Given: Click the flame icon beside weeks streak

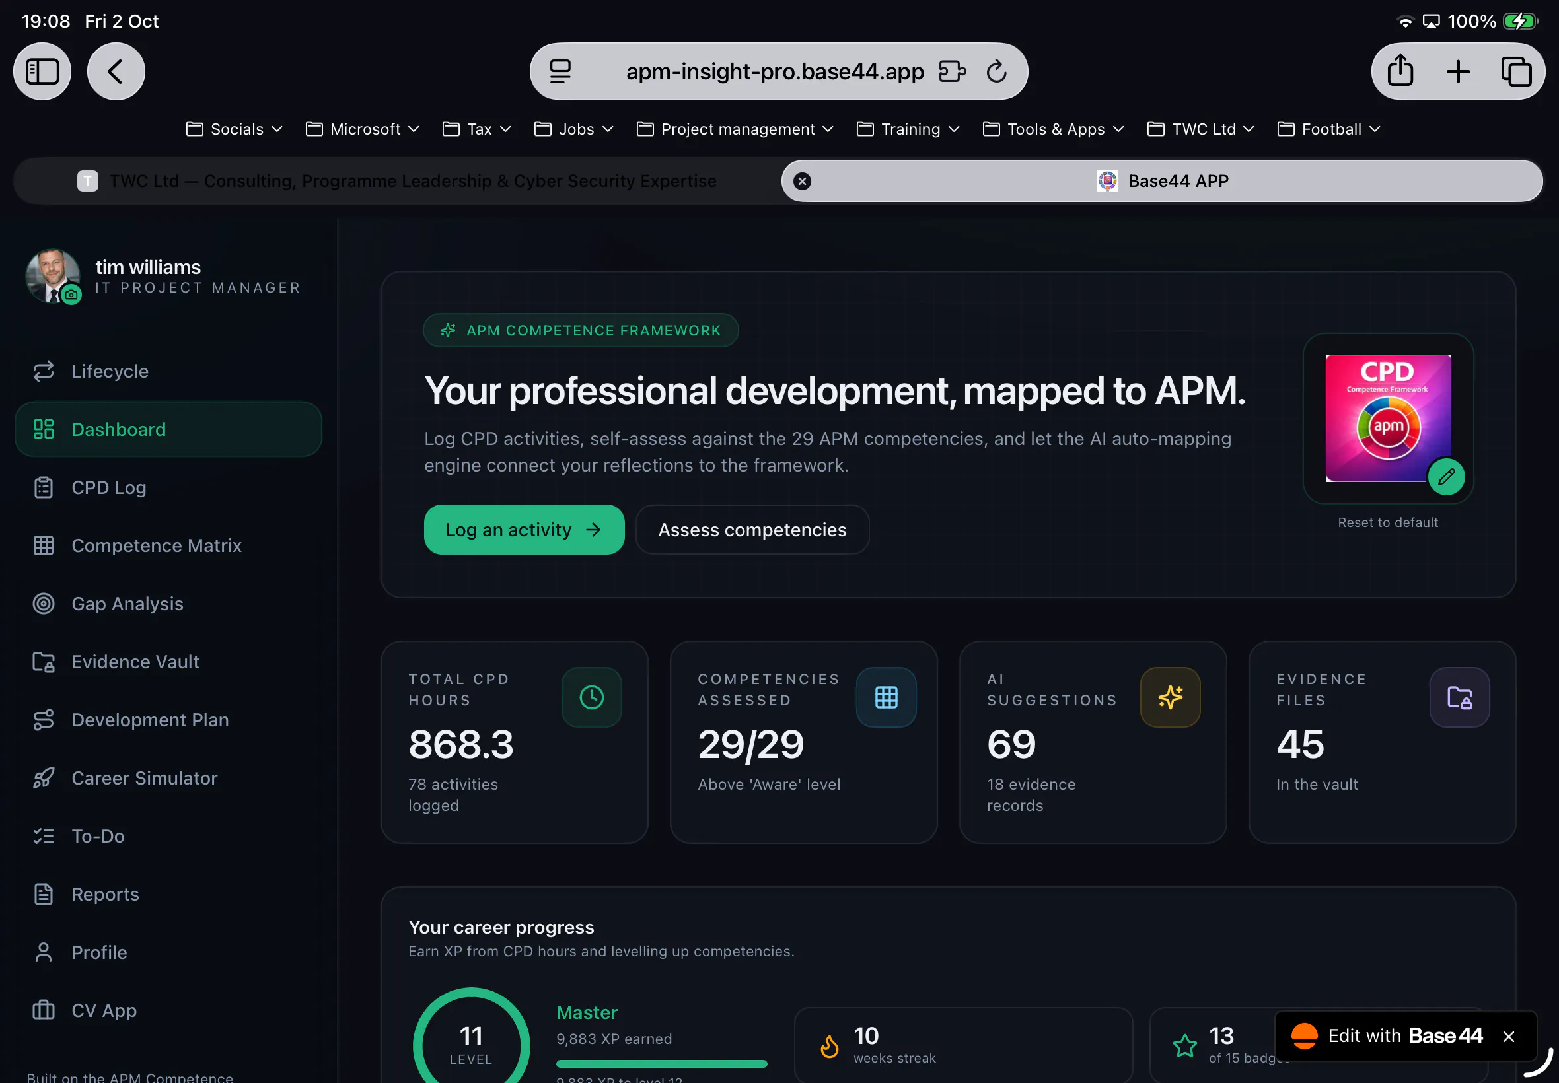Looking at the screenshot, I should pos(830,1045).
